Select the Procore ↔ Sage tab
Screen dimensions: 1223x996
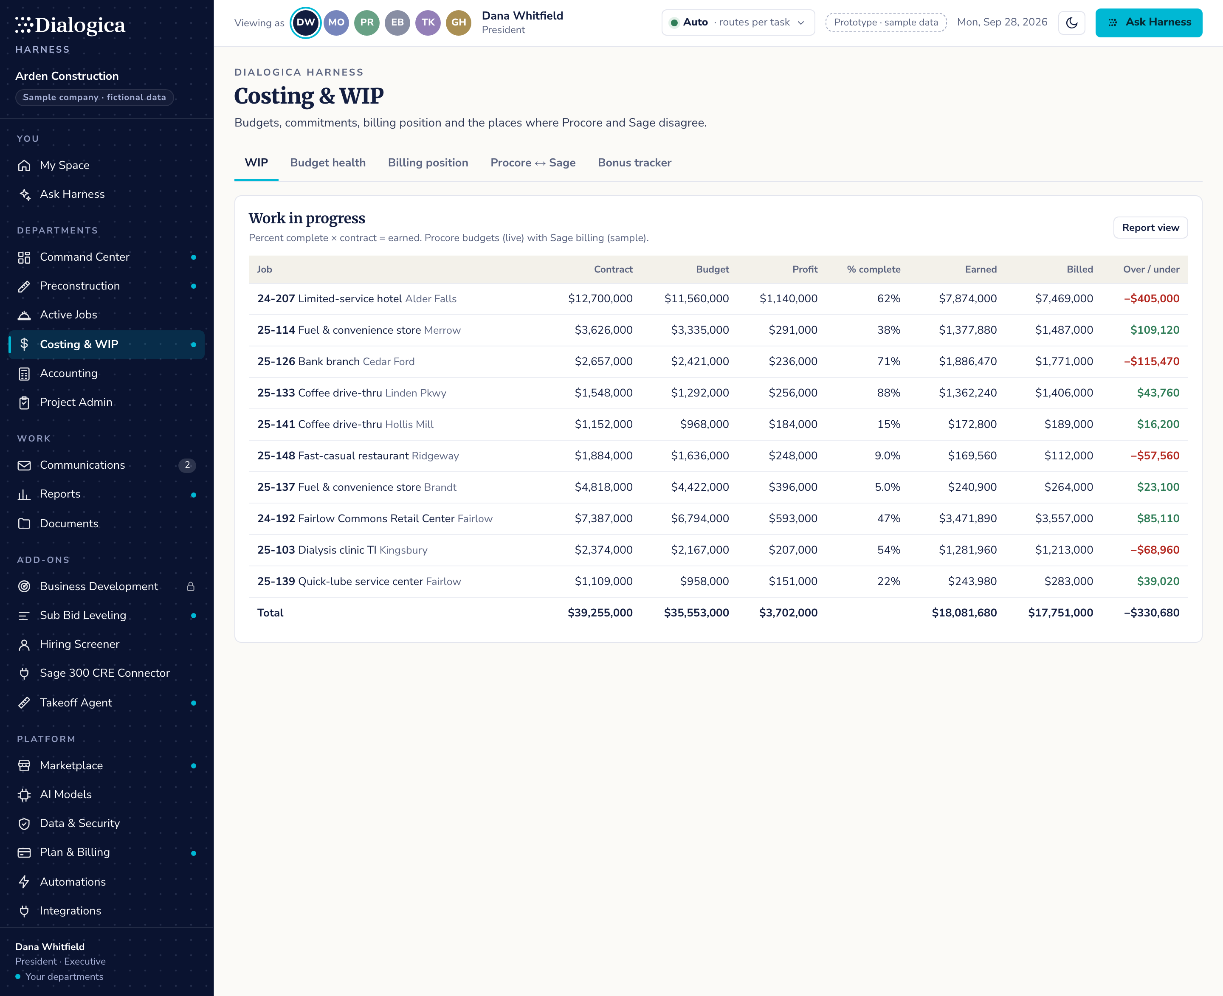click(x=533, y=163)
